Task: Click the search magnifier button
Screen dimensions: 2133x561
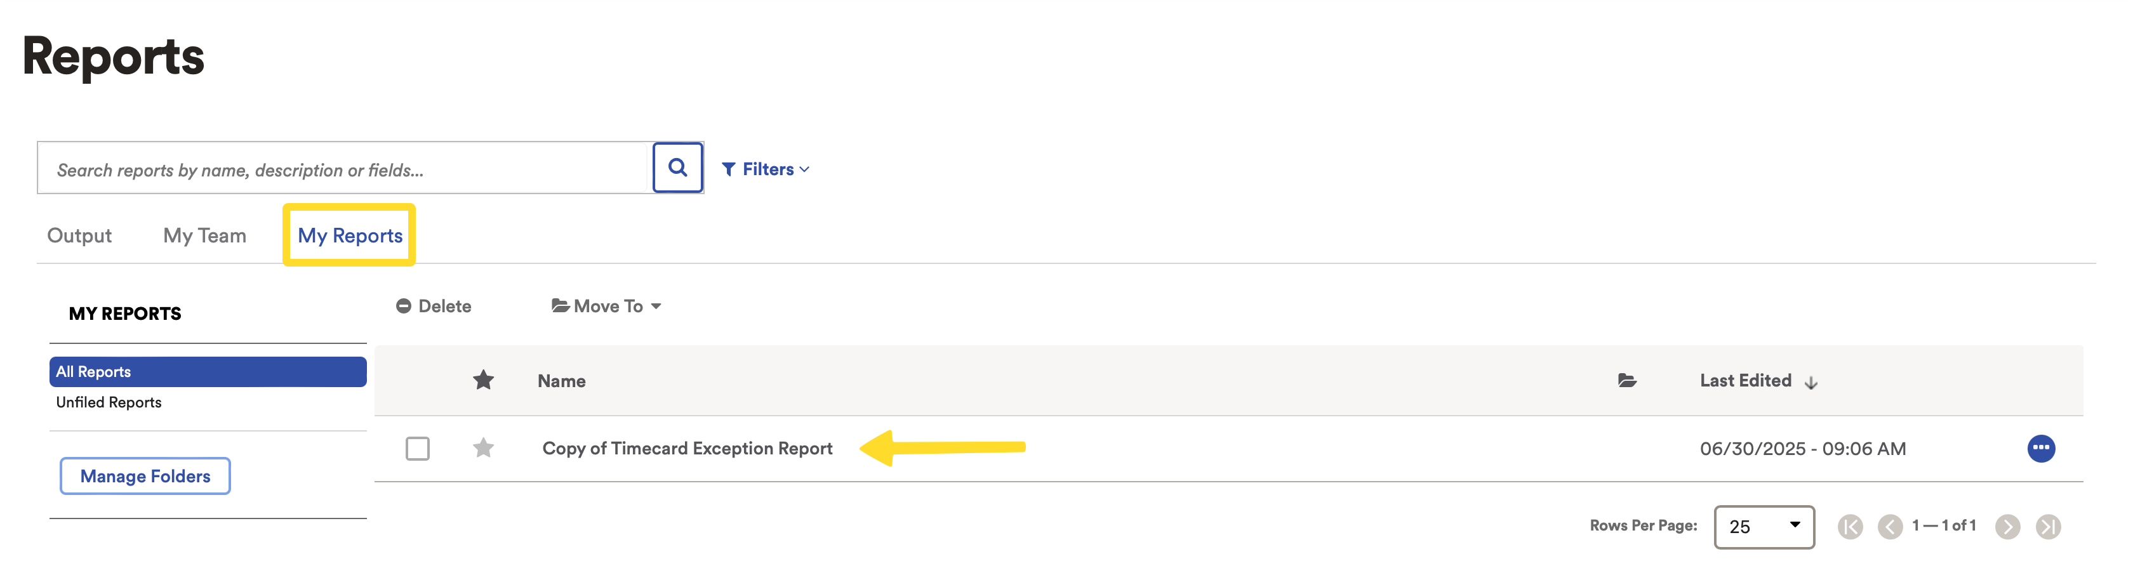Action: (x=677, y=168)
